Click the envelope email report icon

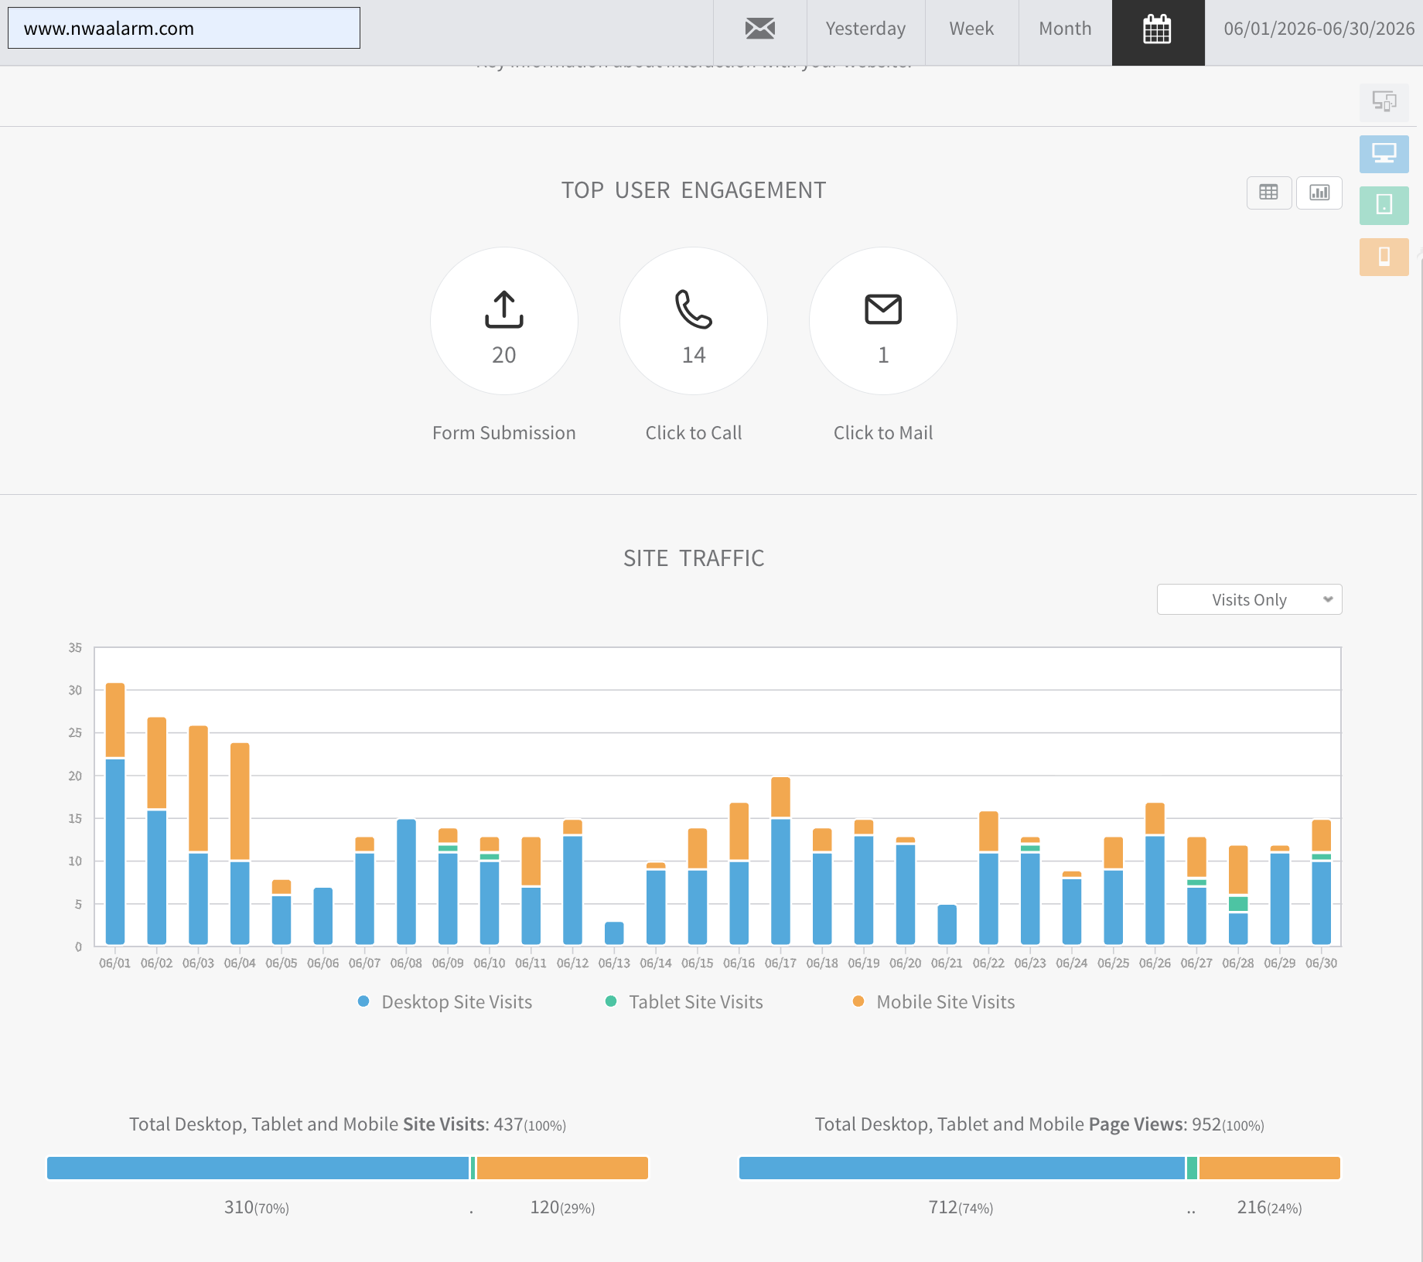pyautogui.click(x=759, y=29)
